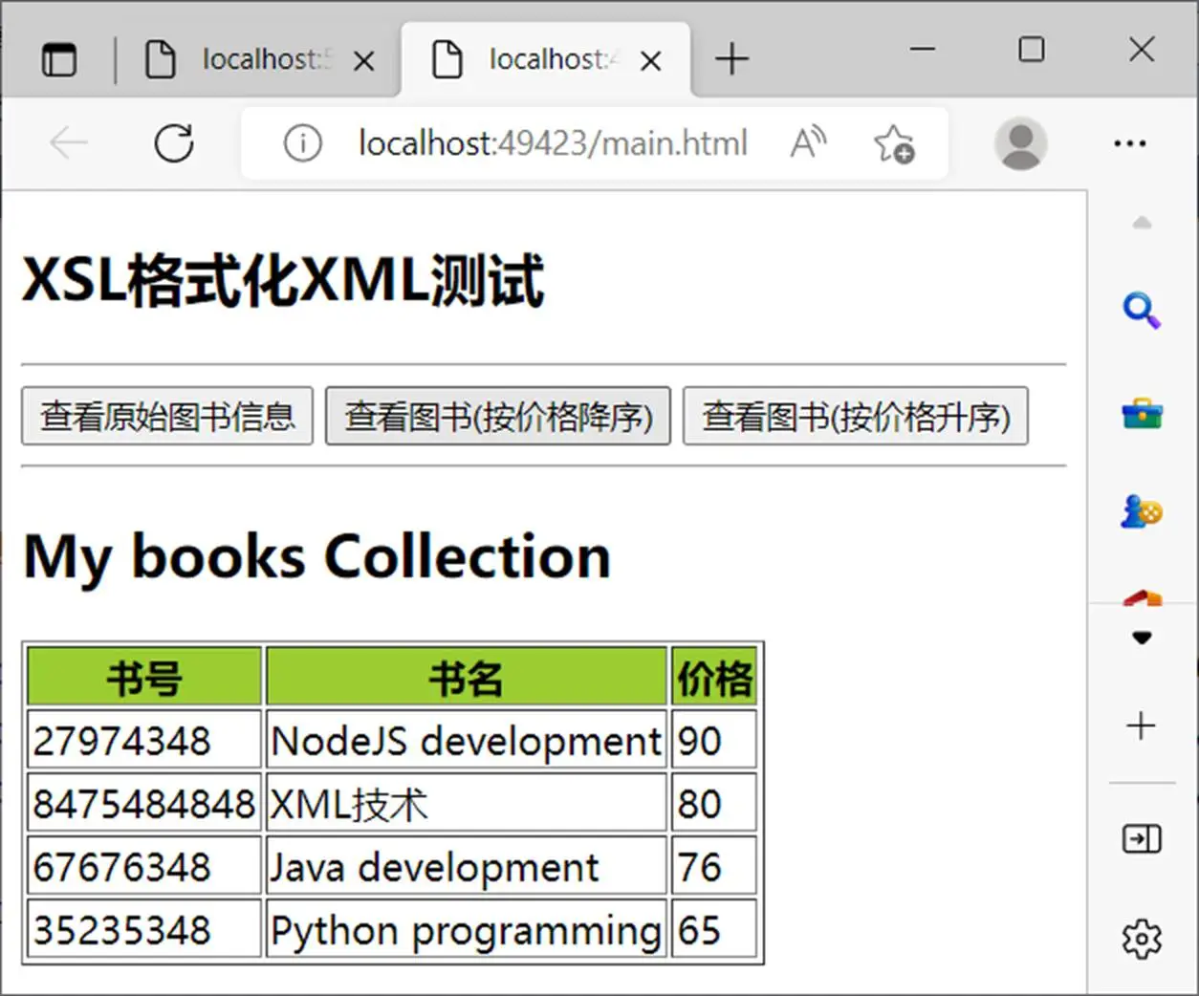Screen dimensions: 1199x996
Task: Select price 65 cell
Action: point(714,929)
